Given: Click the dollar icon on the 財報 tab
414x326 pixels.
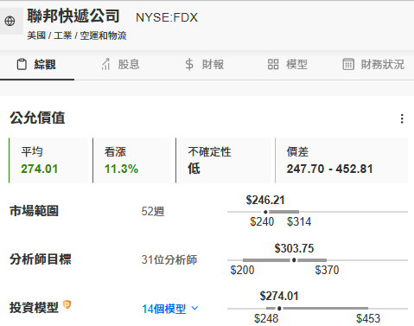Looking at the screenshot, I should (189, 64).
